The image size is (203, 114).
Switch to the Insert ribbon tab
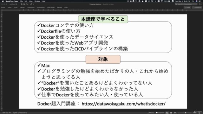click(x=10, y=8)
